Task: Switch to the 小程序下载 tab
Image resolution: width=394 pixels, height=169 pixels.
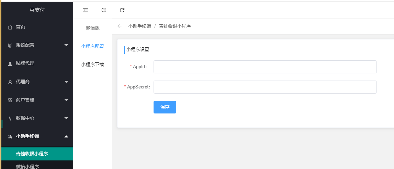Action: click(92, 64)
